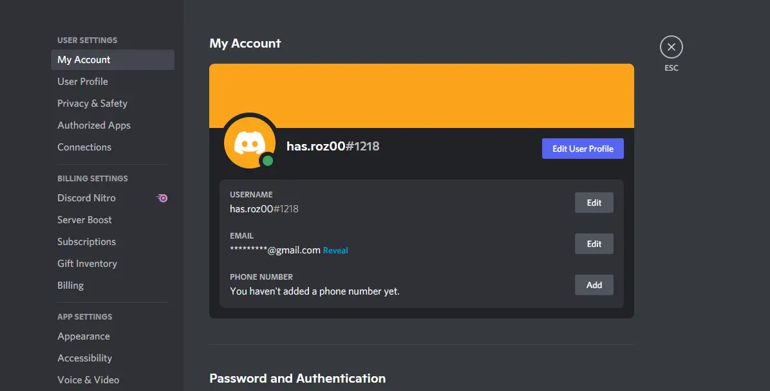
Task: Click the My Account page heading
Action: (x=245, y=43)
